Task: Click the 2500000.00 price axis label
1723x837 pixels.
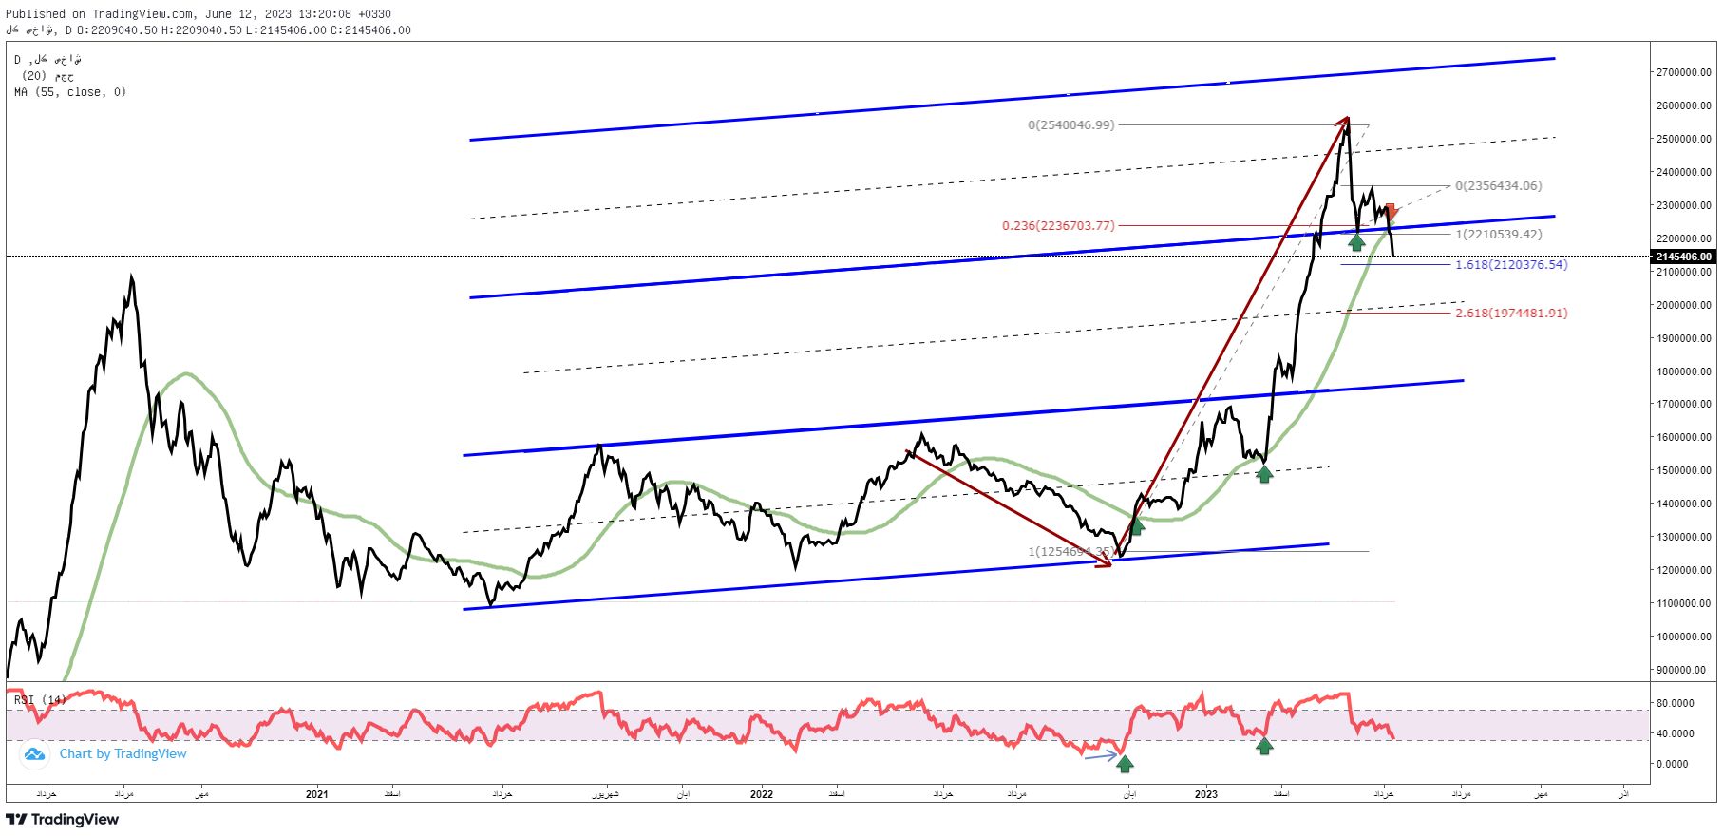Action: click(1684, 139)
